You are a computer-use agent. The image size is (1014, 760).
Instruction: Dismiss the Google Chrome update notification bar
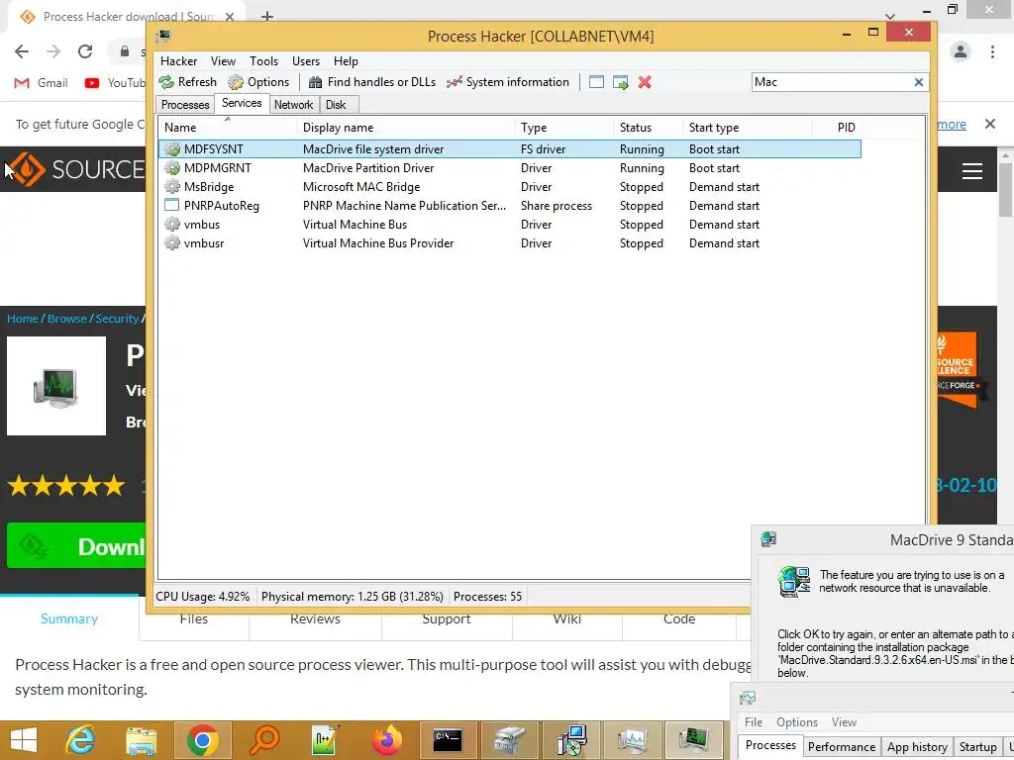coord(989,124)
